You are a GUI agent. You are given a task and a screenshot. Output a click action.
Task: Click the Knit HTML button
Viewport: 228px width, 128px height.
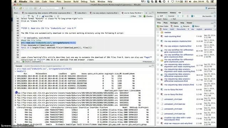tap(47, 16)
